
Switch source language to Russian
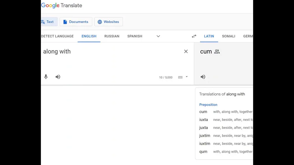tap(112, 36)
